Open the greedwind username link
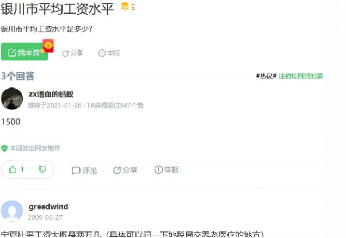 point(48,206)
